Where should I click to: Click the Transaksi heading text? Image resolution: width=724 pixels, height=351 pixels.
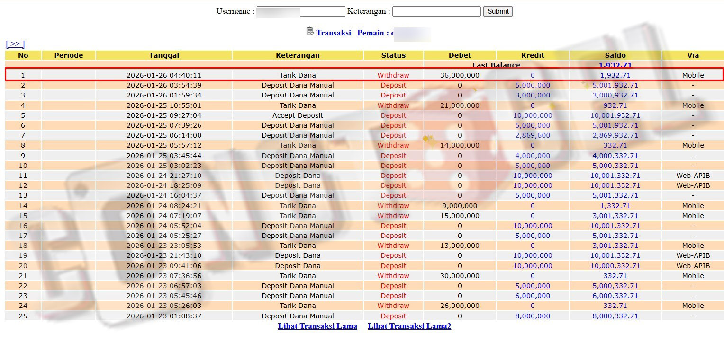[x=334, y=33]
